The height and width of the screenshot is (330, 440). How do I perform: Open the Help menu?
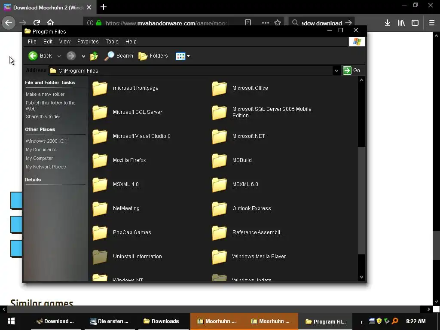click(131, 42)
